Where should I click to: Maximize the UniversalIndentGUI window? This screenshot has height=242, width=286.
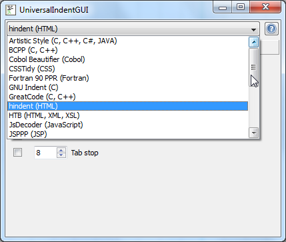point(241,7)
